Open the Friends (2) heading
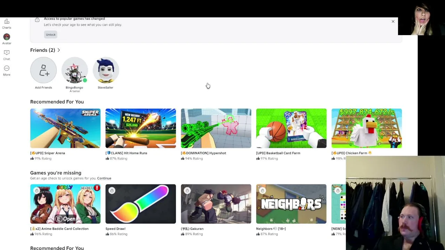The image size is (445, 250). (42, 50)
